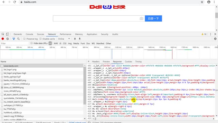Toggle the device toolbar icon
Viewport: 218px width, 123px height.
pos(7,34)
